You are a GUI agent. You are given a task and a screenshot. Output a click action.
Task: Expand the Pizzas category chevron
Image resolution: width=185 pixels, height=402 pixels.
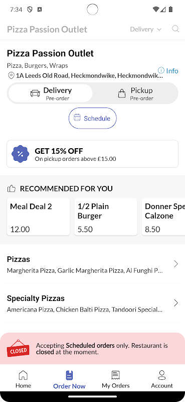tap(176, 264)
